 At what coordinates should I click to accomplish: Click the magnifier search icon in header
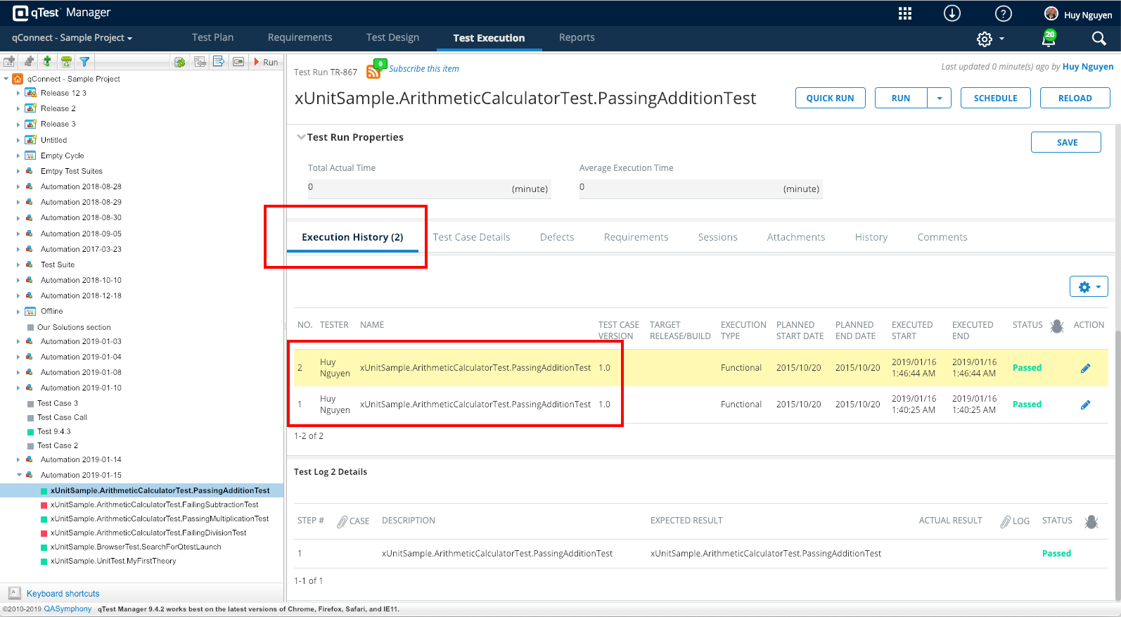(1098, 39)
